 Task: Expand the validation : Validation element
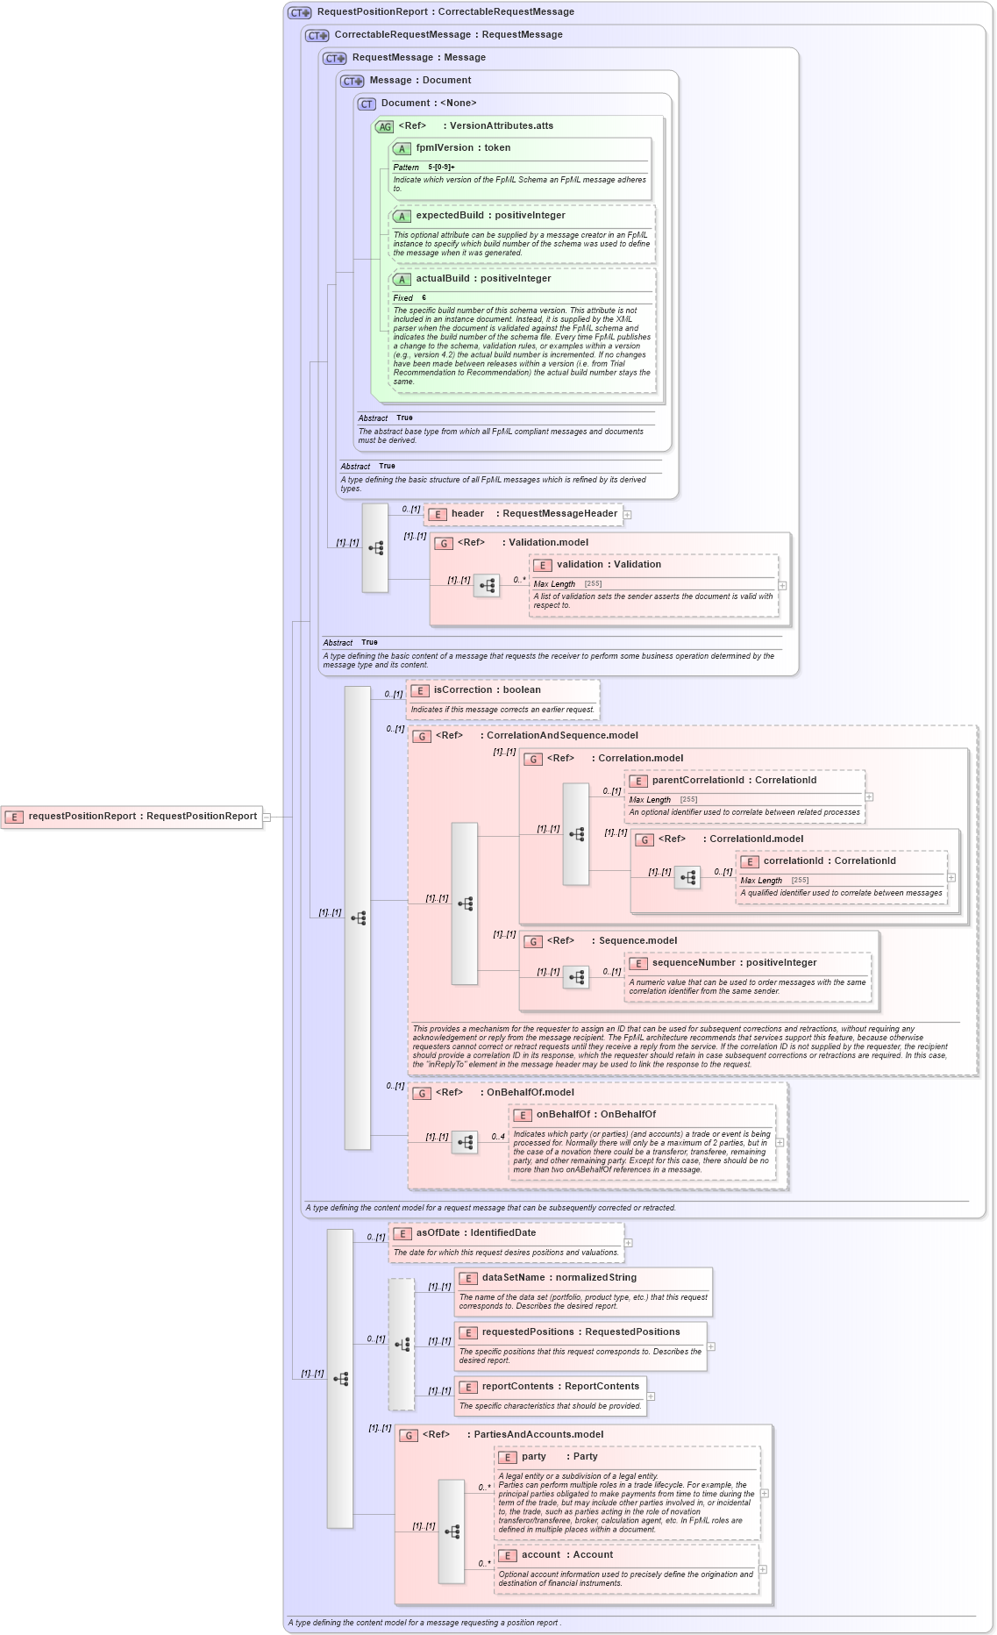pos(783,585)
